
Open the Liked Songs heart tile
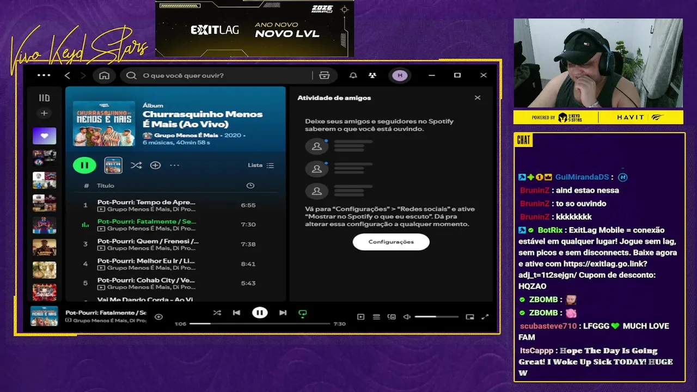tap(44, 136)
